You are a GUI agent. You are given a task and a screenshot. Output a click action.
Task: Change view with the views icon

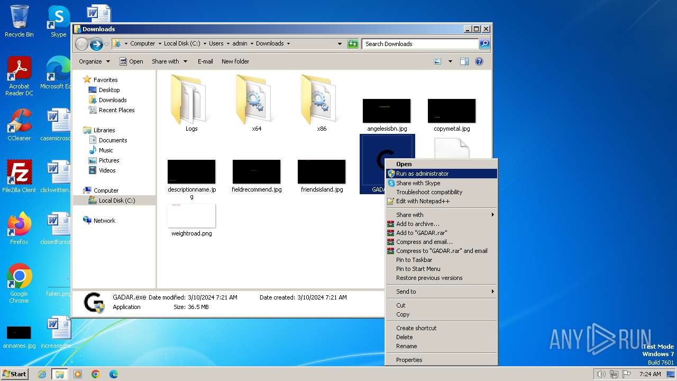[x=437, y=61]
